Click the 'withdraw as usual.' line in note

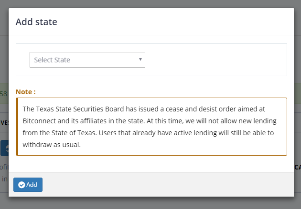point(52,145)
